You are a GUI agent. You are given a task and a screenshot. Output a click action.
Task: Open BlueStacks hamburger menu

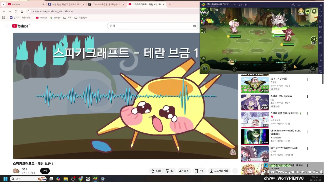pos(299,5)
